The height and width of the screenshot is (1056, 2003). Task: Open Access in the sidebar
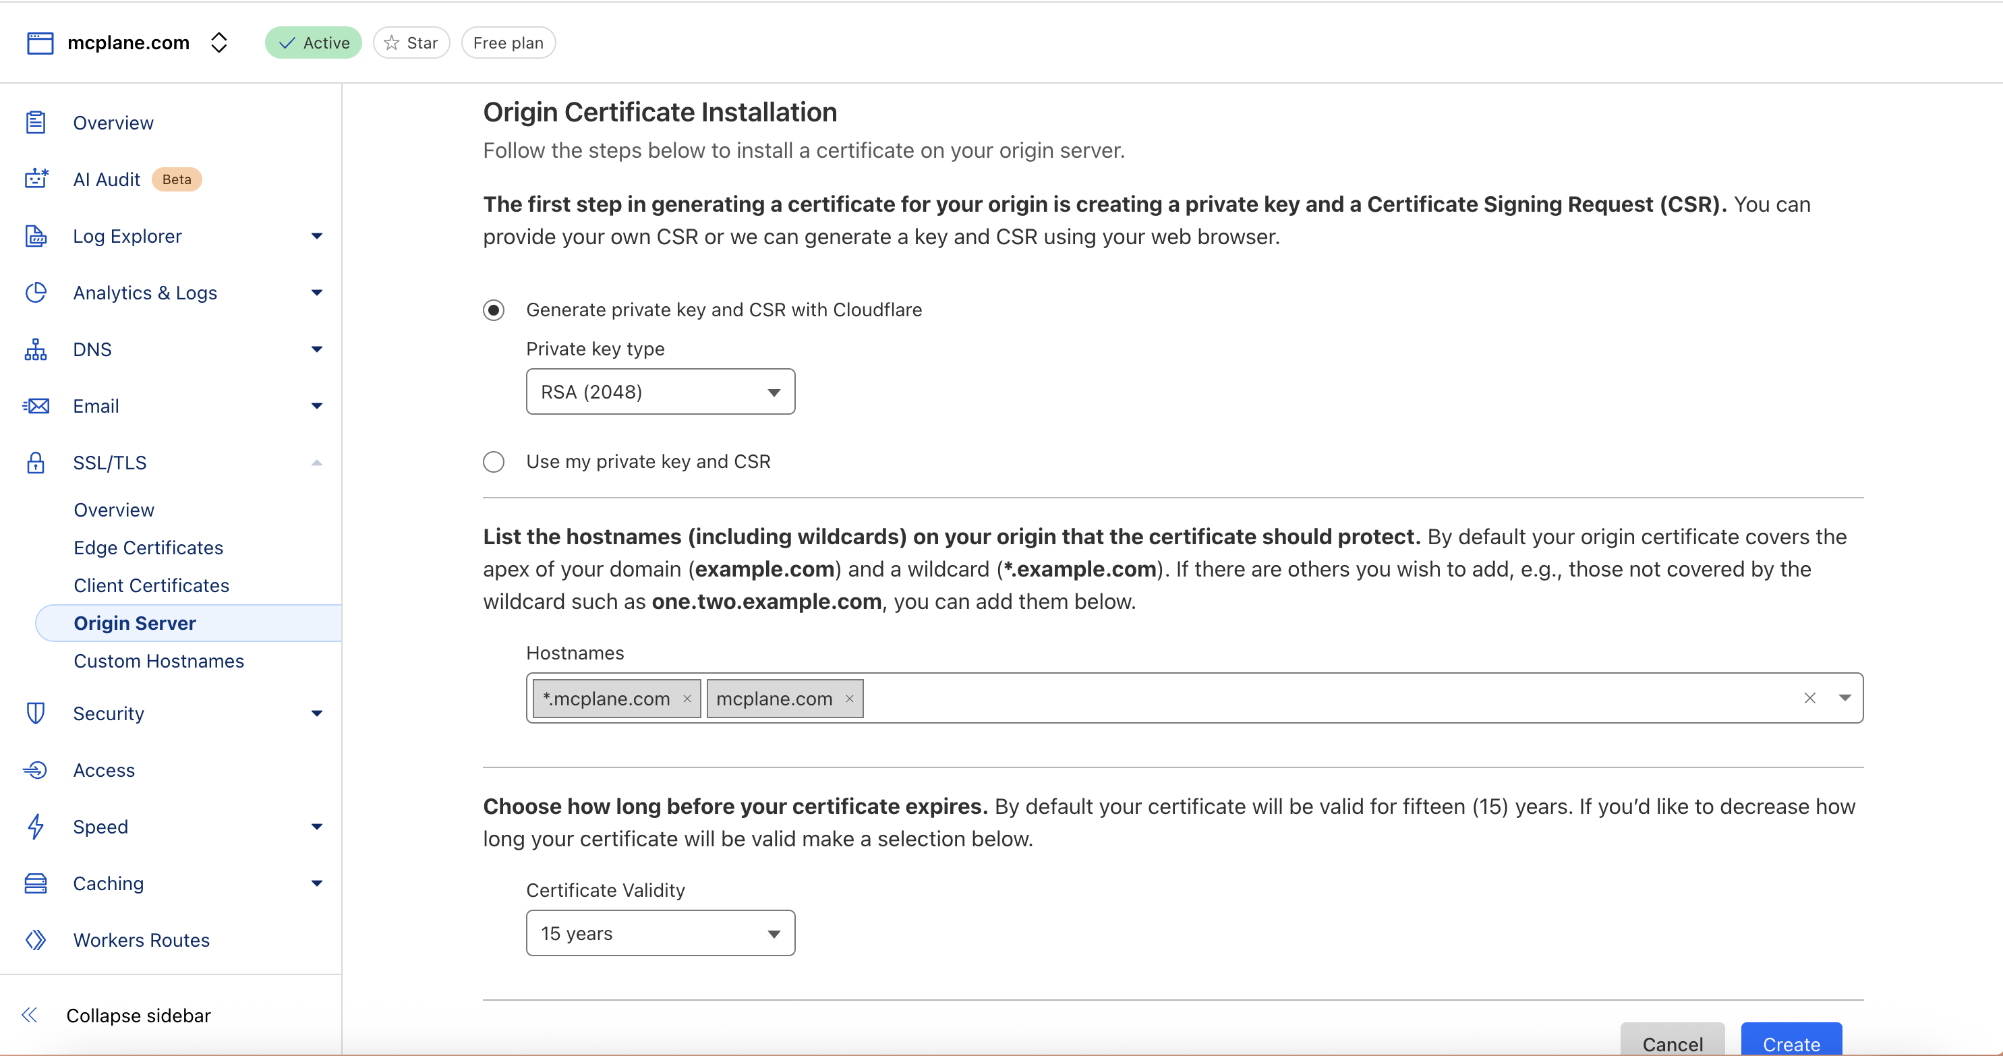click(x=104, y=771)
